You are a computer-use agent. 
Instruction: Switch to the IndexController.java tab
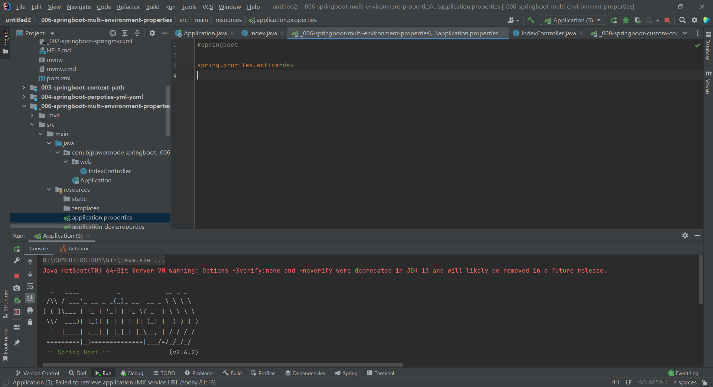(548, 33)
